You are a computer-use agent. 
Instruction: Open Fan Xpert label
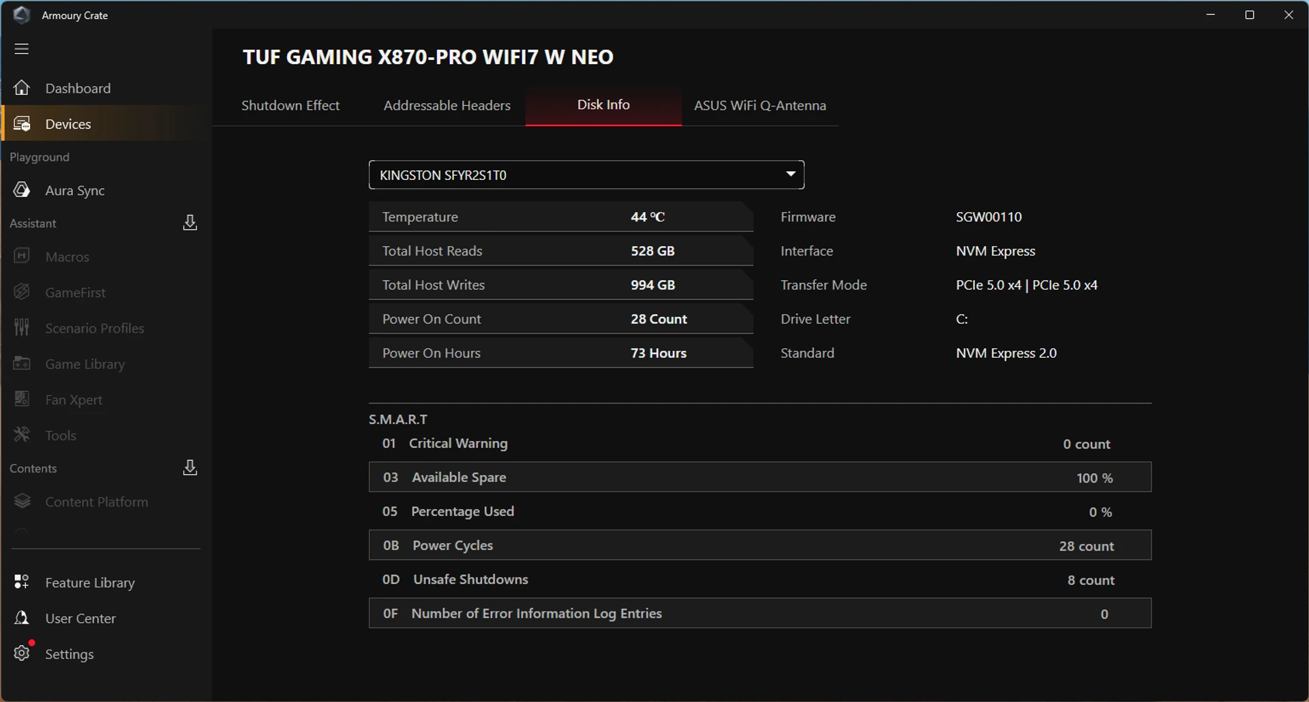click(x=74, y=400)
